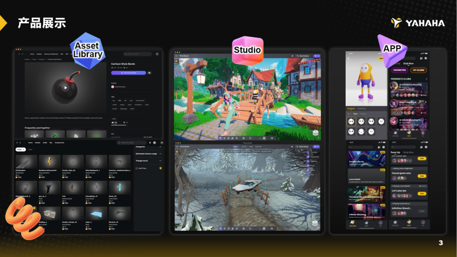Open Asset Library in village scene Studio window
The image size is (457, 257).
click(303, 56)
